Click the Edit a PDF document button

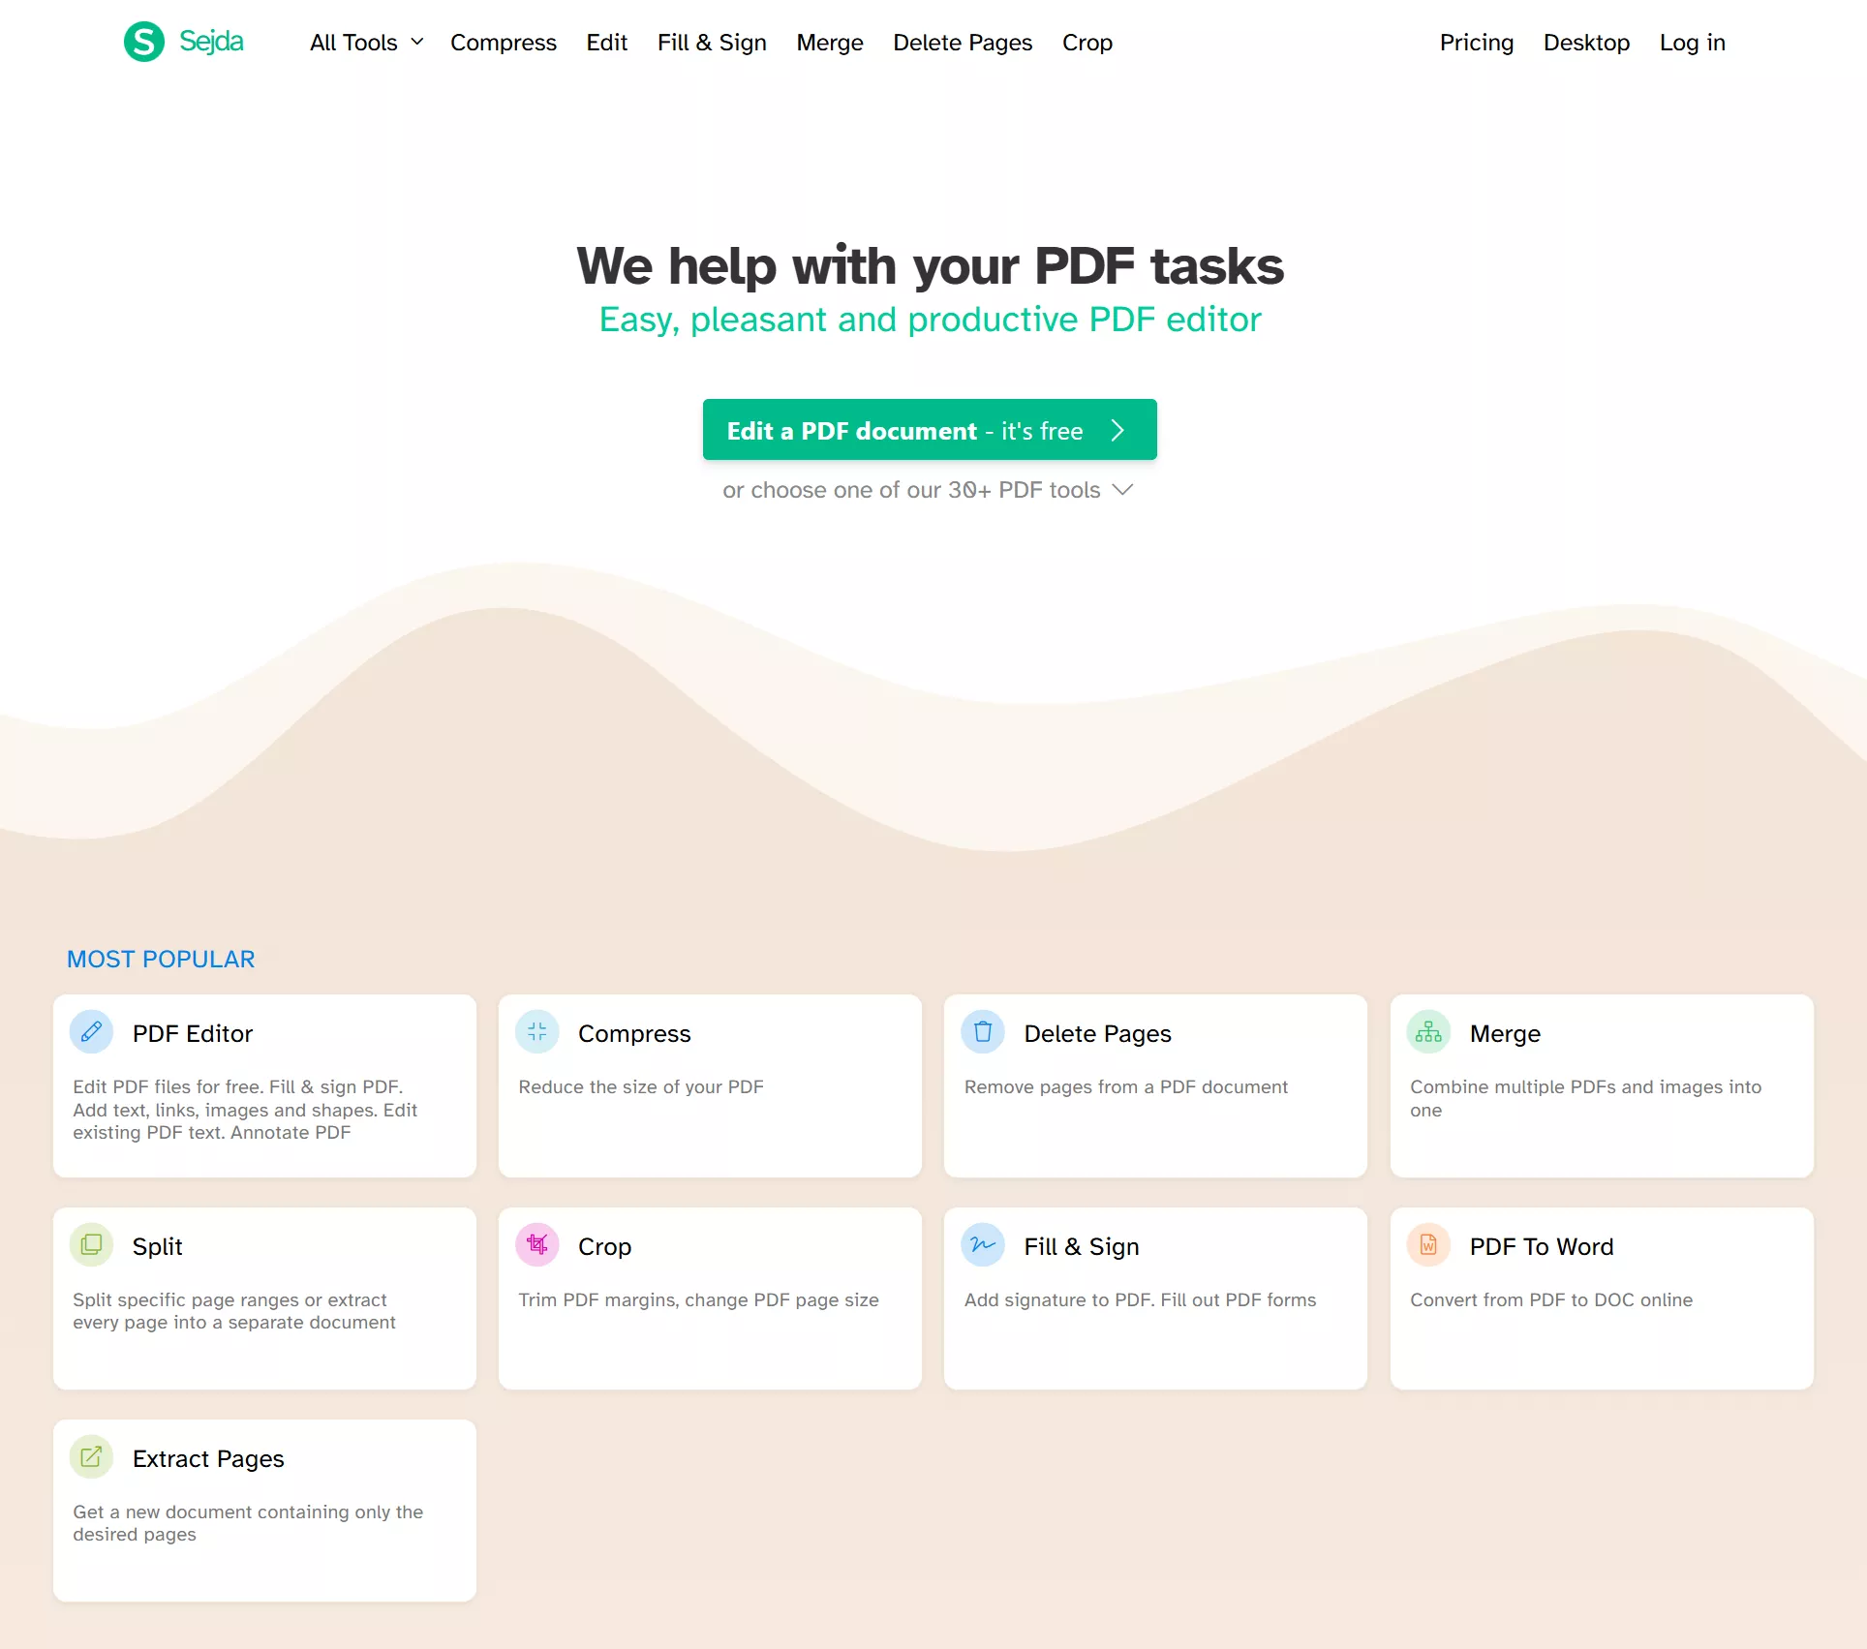pyautogui.click(x=928, y=429)
